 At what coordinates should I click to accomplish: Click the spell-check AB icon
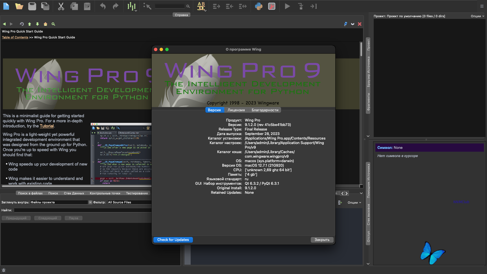(201, 6)
